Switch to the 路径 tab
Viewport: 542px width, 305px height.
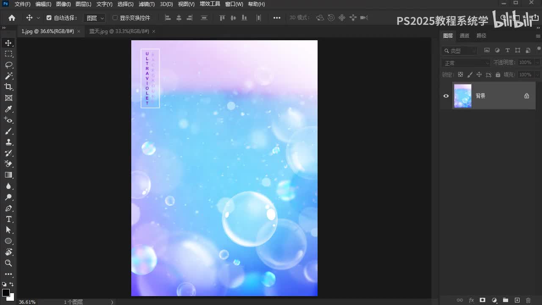(x=481, y=36)
